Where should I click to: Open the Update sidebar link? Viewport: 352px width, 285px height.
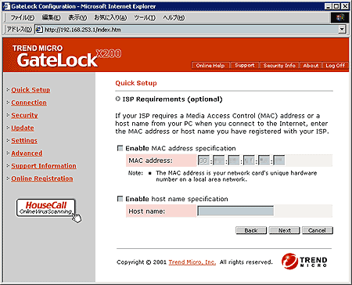[x=23, y=128]
